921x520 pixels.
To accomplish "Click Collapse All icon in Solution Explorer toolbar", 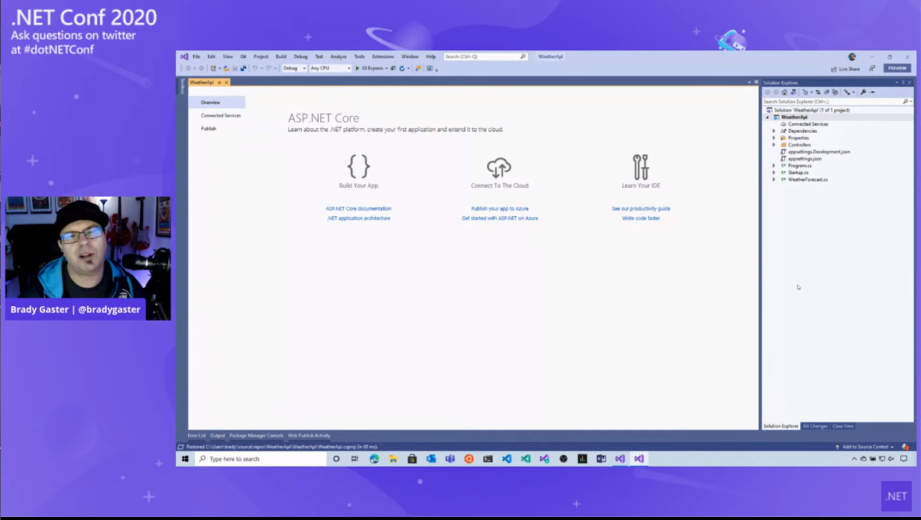I will [x=826, y=92].
